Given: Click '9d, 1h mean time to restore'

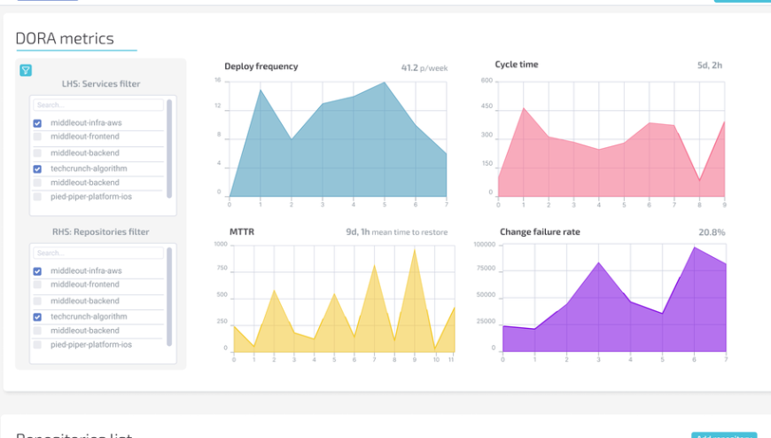Looking at the screenshot, I should click(x=397, y=231).
